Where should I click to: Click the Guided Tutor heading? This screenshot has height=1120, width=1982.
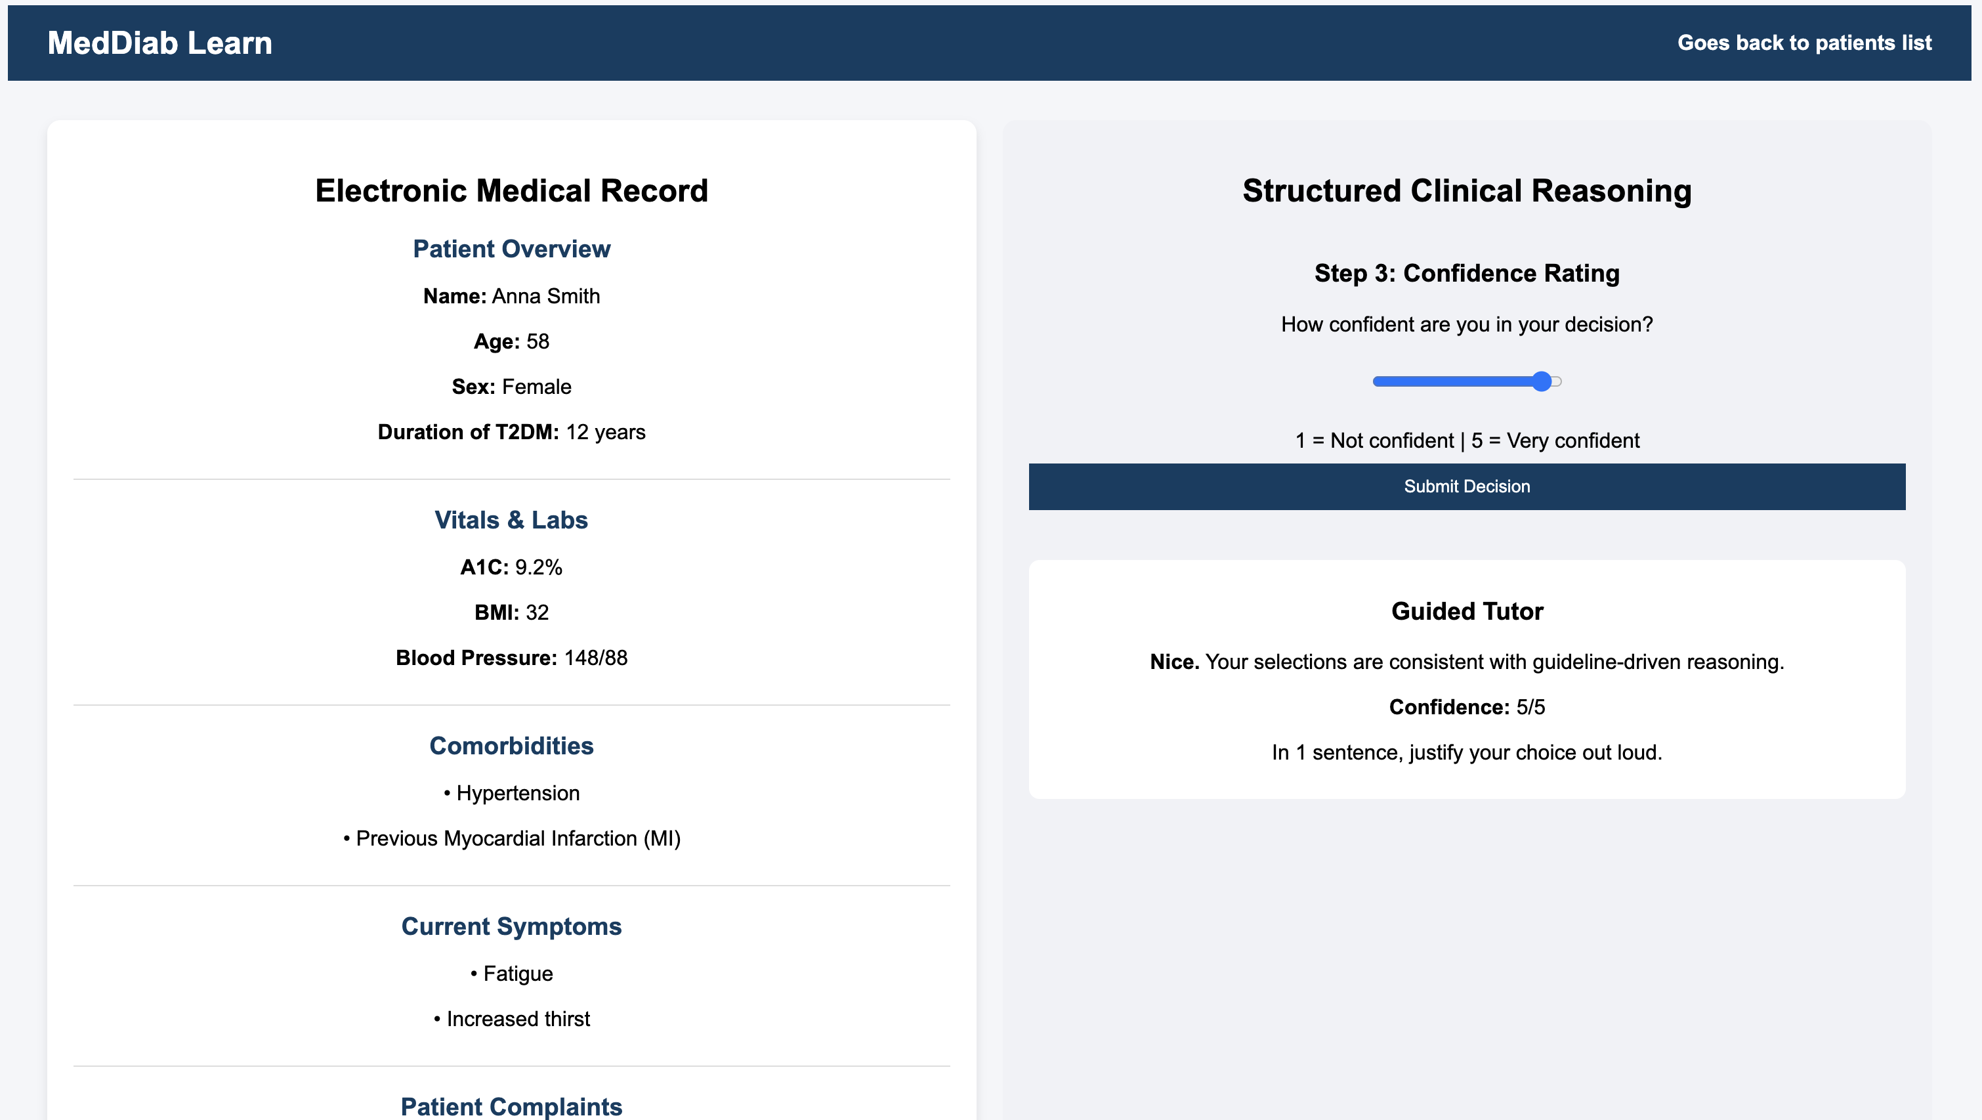(1467, 611)
